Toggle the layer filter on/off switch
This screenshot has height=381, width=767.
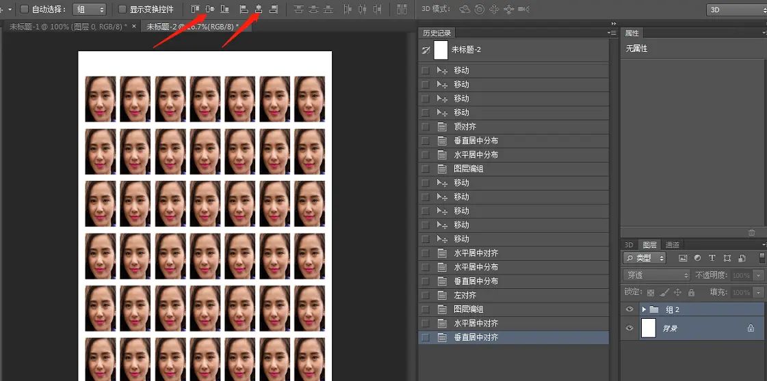tap(762, 258)
